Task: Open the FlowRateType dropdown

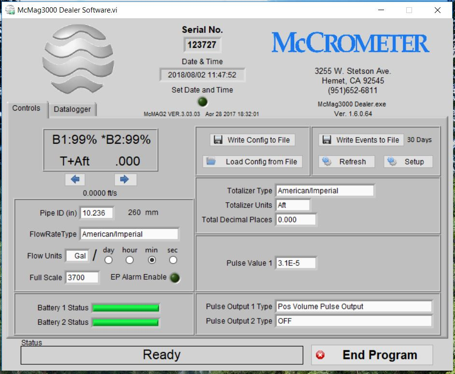Action: [x=129, y=234]
